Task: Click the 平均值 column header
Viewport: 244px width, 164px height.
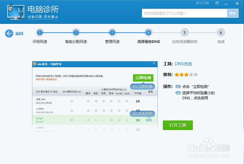Action: tap(138, 93)
